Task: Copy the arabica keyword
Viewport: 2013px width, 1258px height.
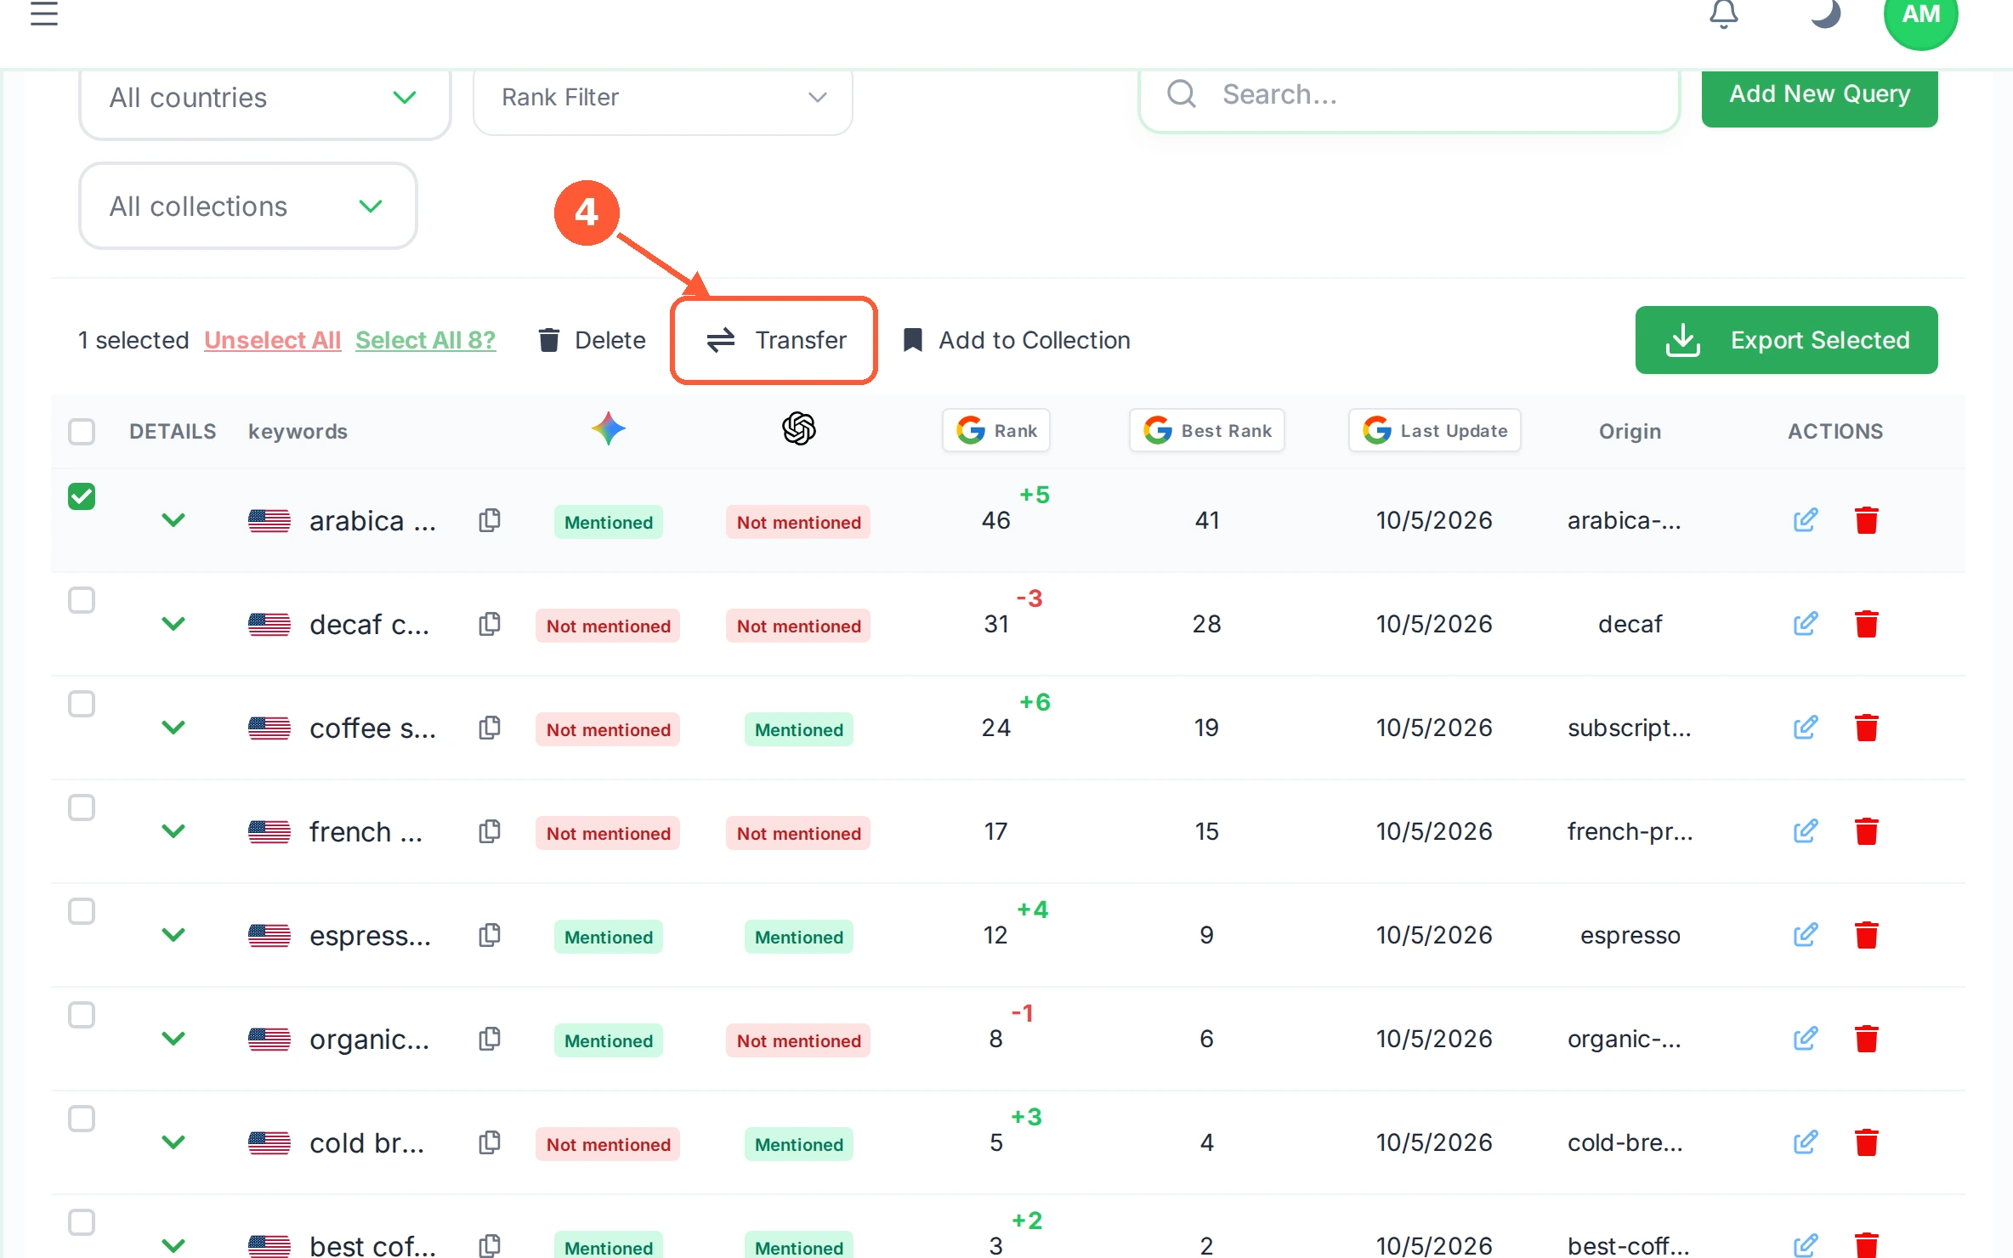Action: (489, 520)
